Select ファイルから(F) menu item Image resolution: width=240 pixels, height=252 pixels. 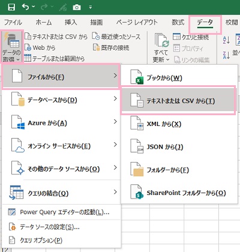tap(61, 76)
